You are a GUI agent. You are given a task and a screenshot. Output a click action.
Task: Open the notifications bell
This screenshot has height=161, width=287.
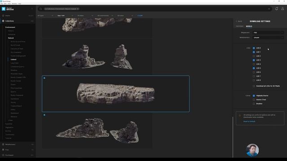[277, 8]
